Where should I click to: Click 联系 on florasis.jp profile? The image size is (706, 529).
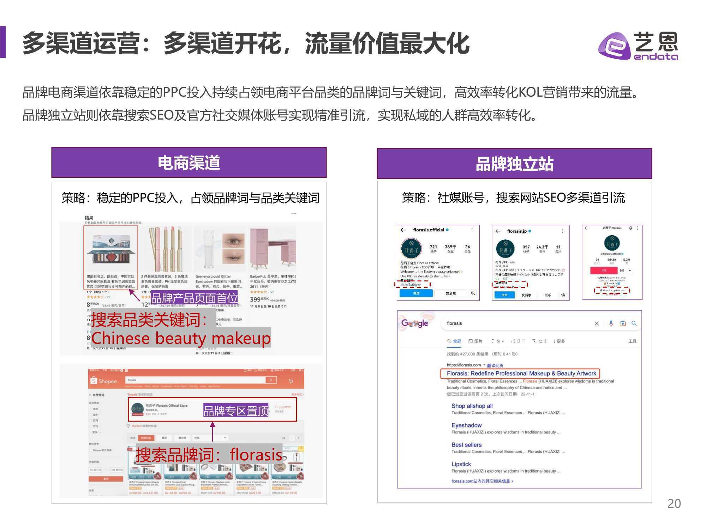pyautogui.click(x=548, y=295)
